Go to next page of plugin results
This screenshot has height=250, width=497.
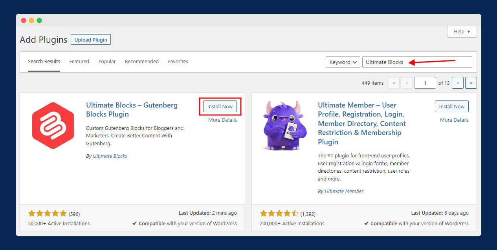pyautogui.click(x=458, y=83)
